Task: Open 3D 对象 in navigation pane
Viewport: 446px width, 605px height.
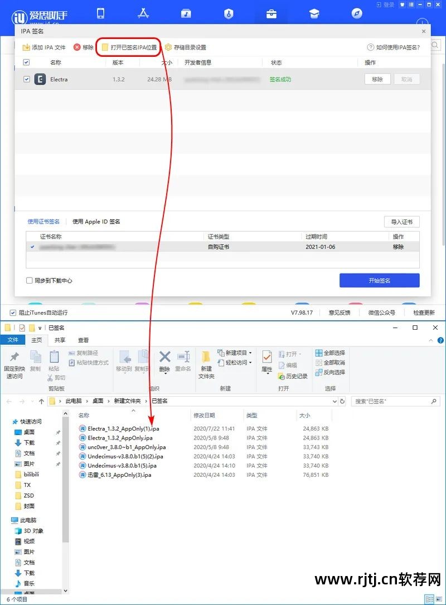Action: [33, 531]
